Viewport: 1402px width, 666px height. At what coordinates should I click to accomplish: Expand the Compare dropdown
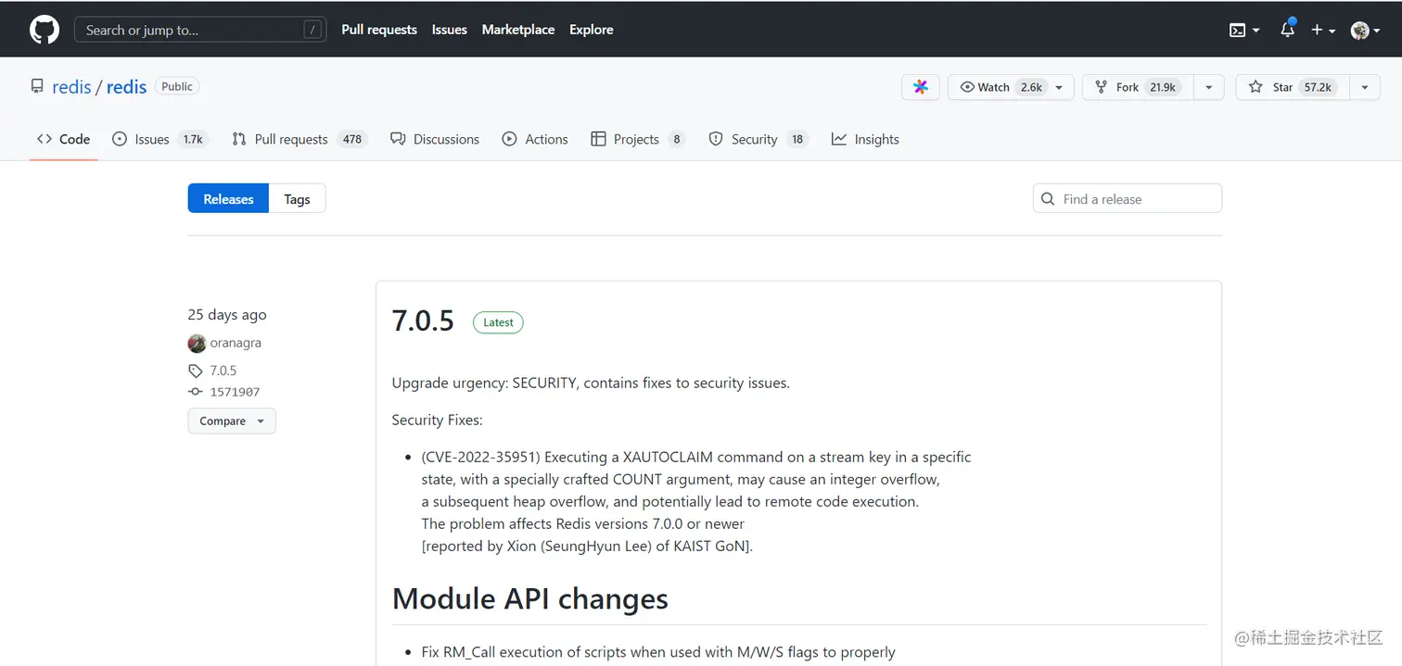click(x=232, y=421)
